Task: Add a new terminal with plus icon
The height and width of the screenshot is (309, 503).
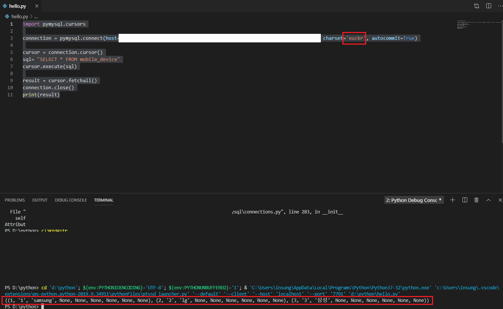Action: (452, 200)
